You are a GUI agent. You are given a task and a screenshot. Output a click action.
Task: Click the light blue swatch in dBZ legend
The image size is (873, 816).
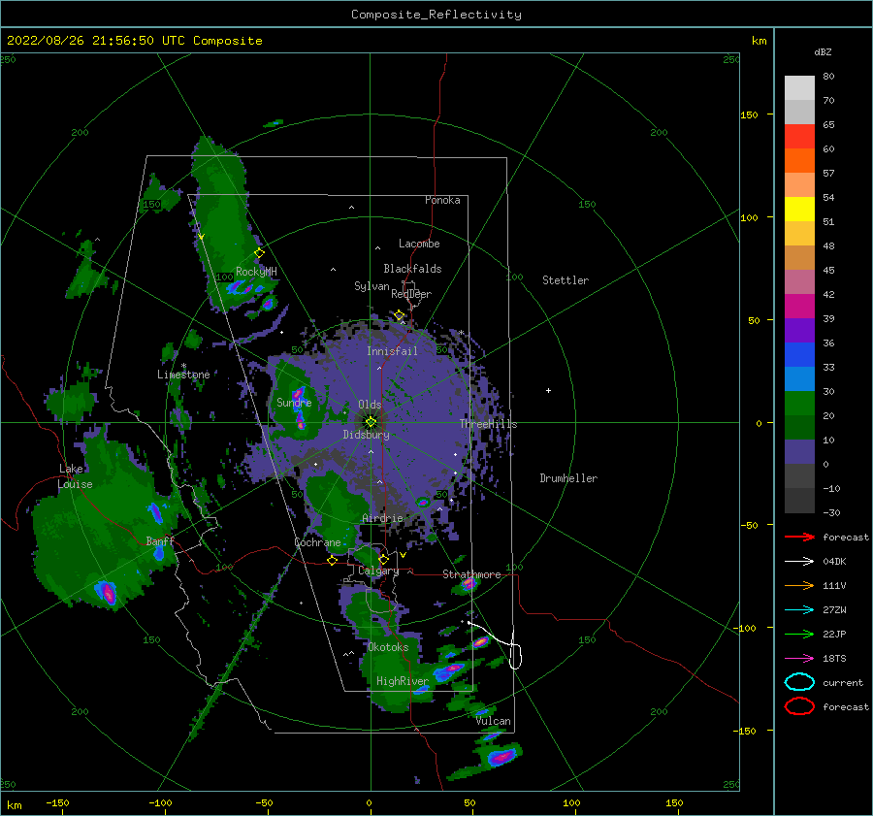(x=799, y=378)
